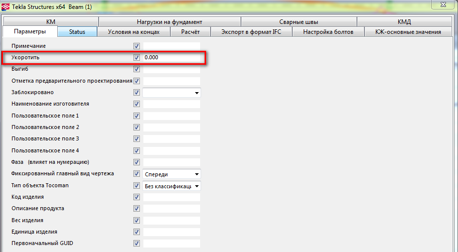The width and height of the screenshot is (458, 252).
Task: Select the Параметры tab
Action: pyautogui.click(x=30, y=31)
